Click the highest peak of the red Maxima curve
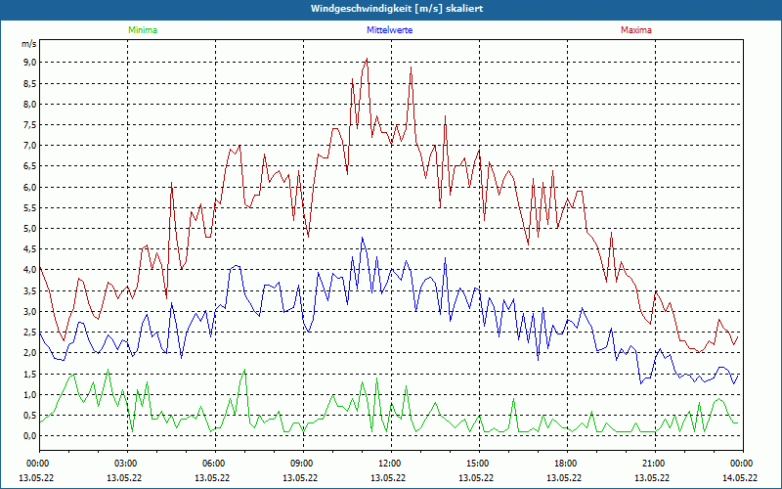This screenshot has height=489, width=782. coord(367,60)
